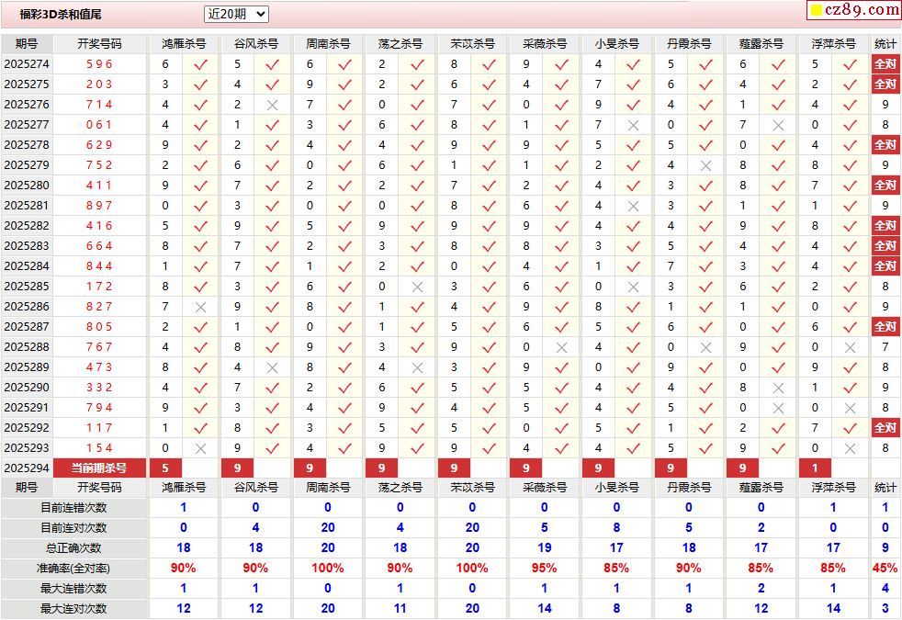The width and height of the screenshot is (902, 620).
Task: Click 全对 badge for issue 2025283
Action: tap(885, 245)
